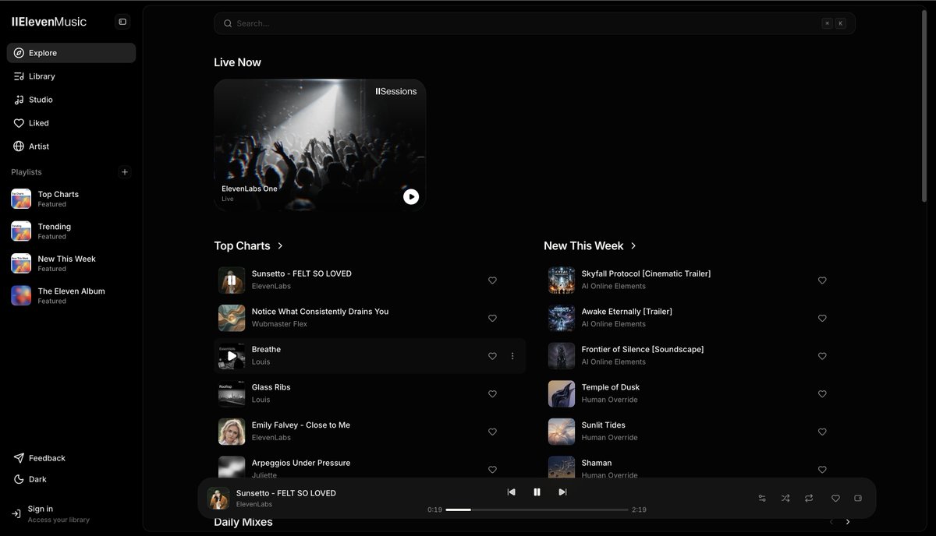936x536 pixels.
Task: Open New This Week playlist in sidebar
Action: tap(71, 263)
